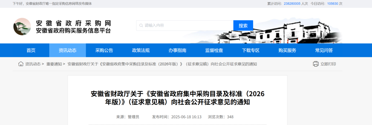The image size is (372, 125).
Task: Select the 购买服务 navigation item
Action: (x=287, y=50)
